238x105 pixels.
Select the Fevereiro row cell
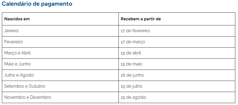pos(60,42)
